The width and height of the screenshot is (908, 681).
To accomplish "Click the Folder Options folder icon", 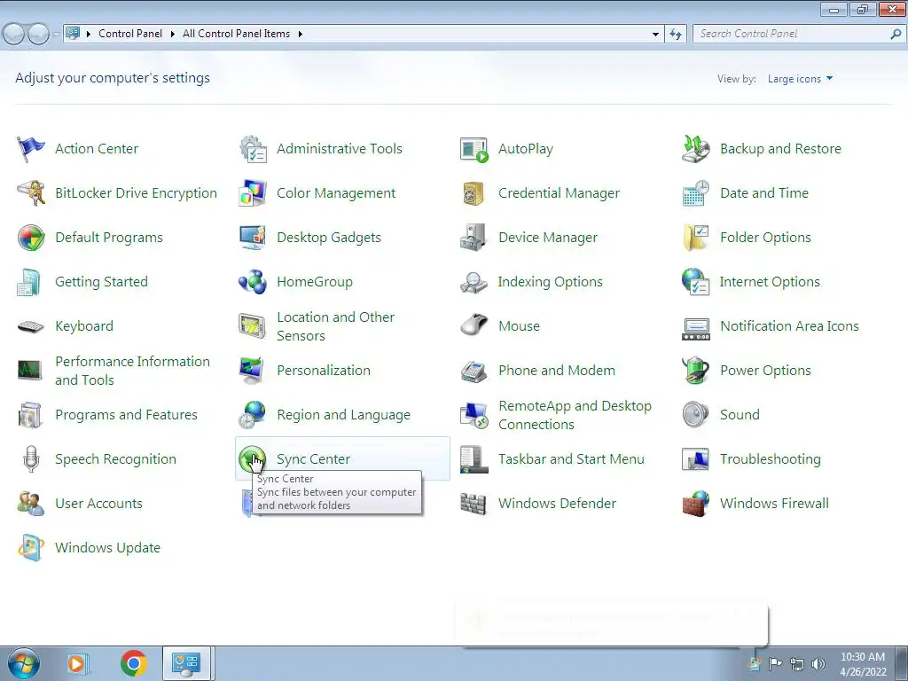I will coord(696,238).
